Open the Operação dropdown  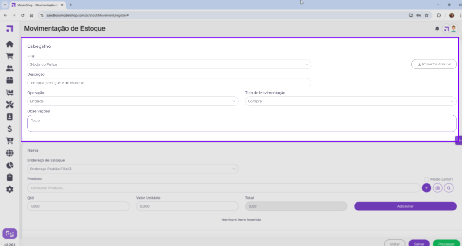point(133,101)
